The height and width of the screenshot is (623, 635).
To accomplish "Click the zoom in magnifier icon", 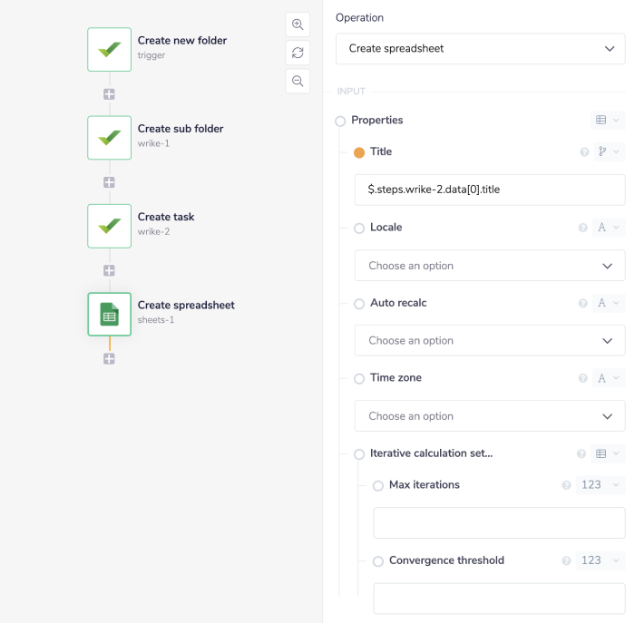I will [x=298, y=24].
